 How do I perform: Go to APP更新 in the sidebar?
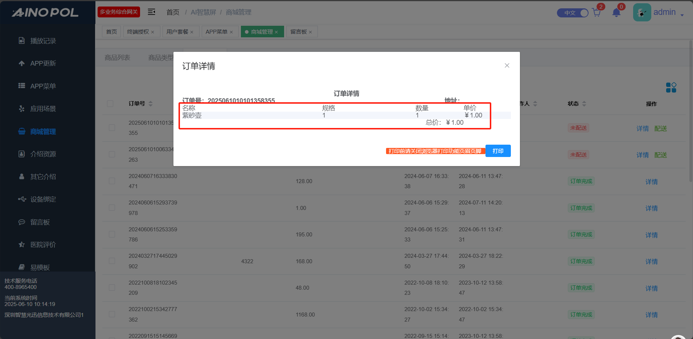tap(43, 63)
